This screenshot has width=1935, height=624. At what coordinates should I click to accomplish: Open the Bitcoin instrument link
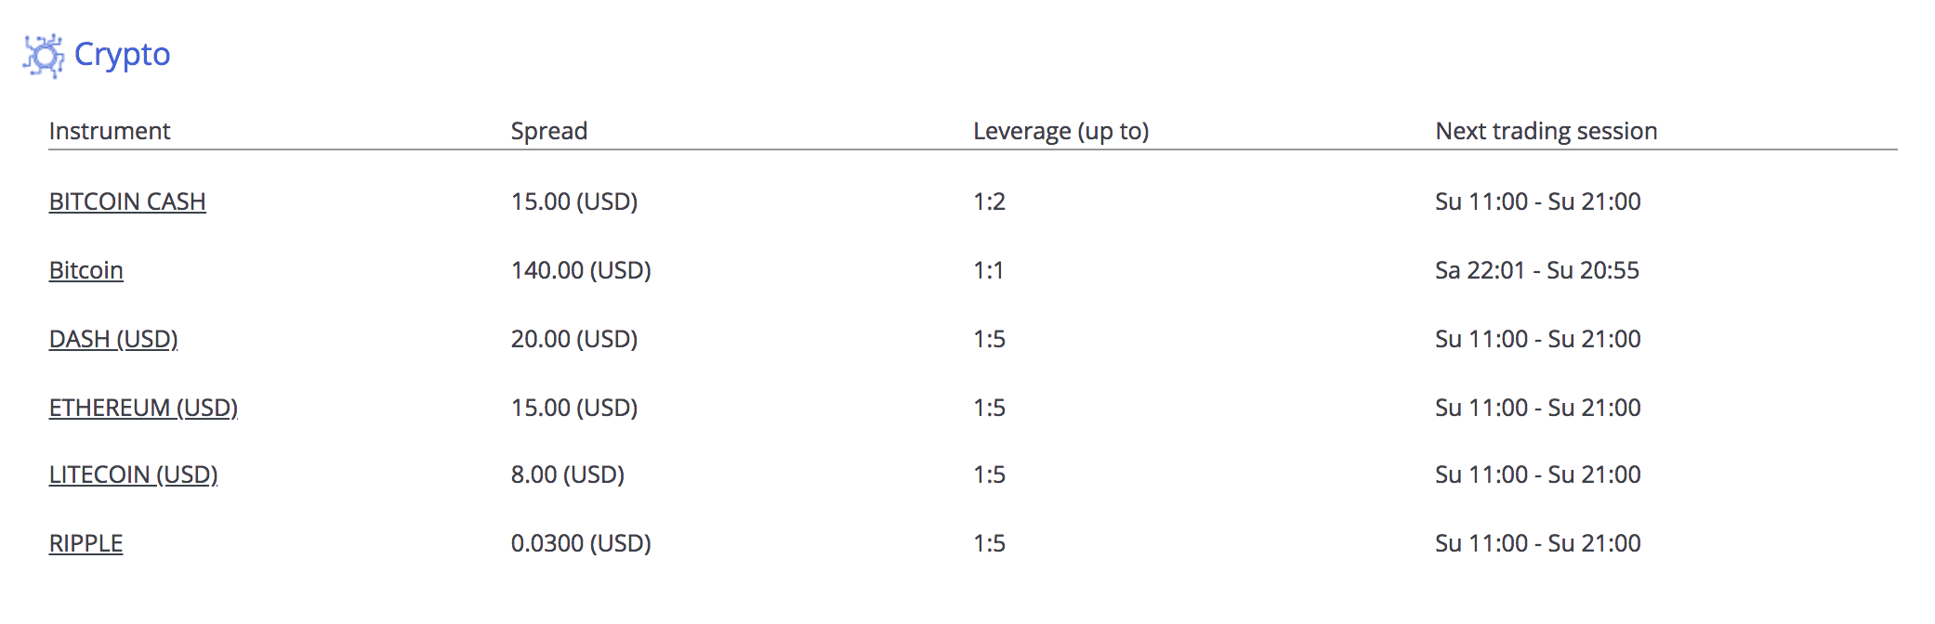tap(86, 270)
